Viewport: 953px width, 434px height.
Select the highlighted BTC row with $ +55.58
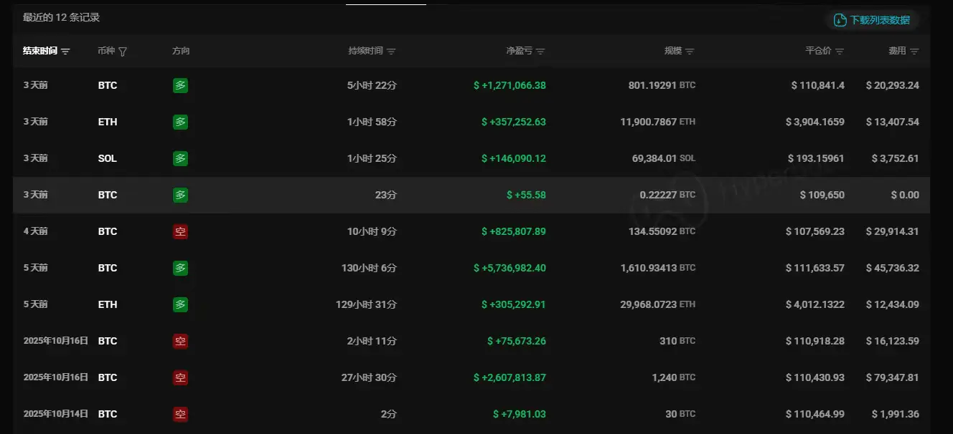click(x=471, y=195)
